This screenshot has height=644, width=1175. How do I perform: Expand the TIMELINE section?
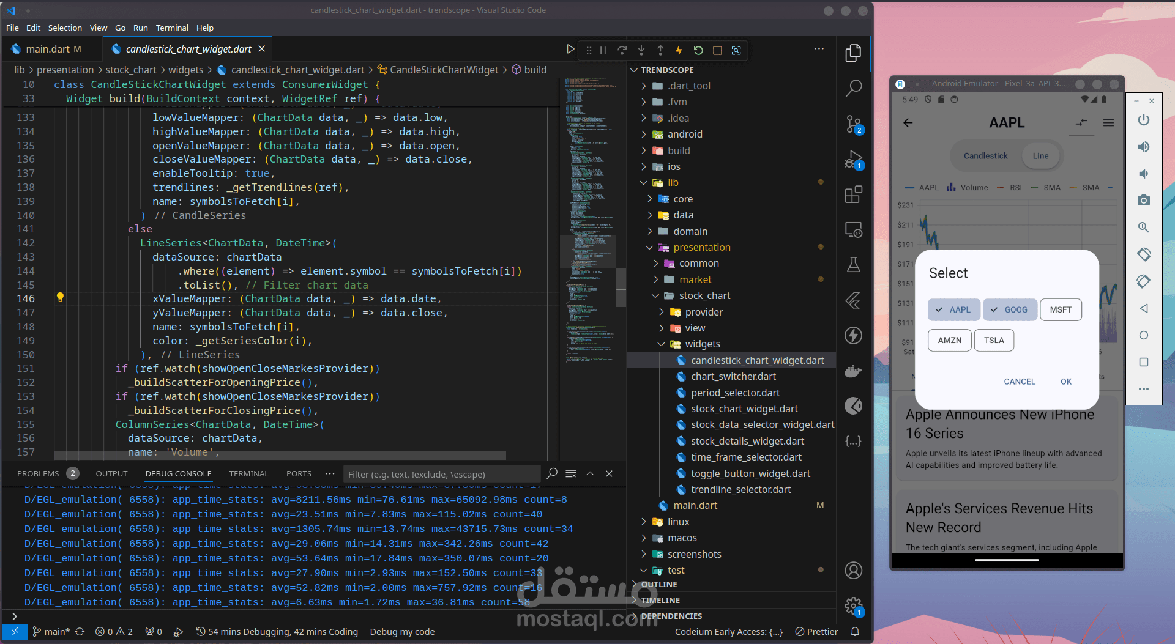(x=731, y=600)
